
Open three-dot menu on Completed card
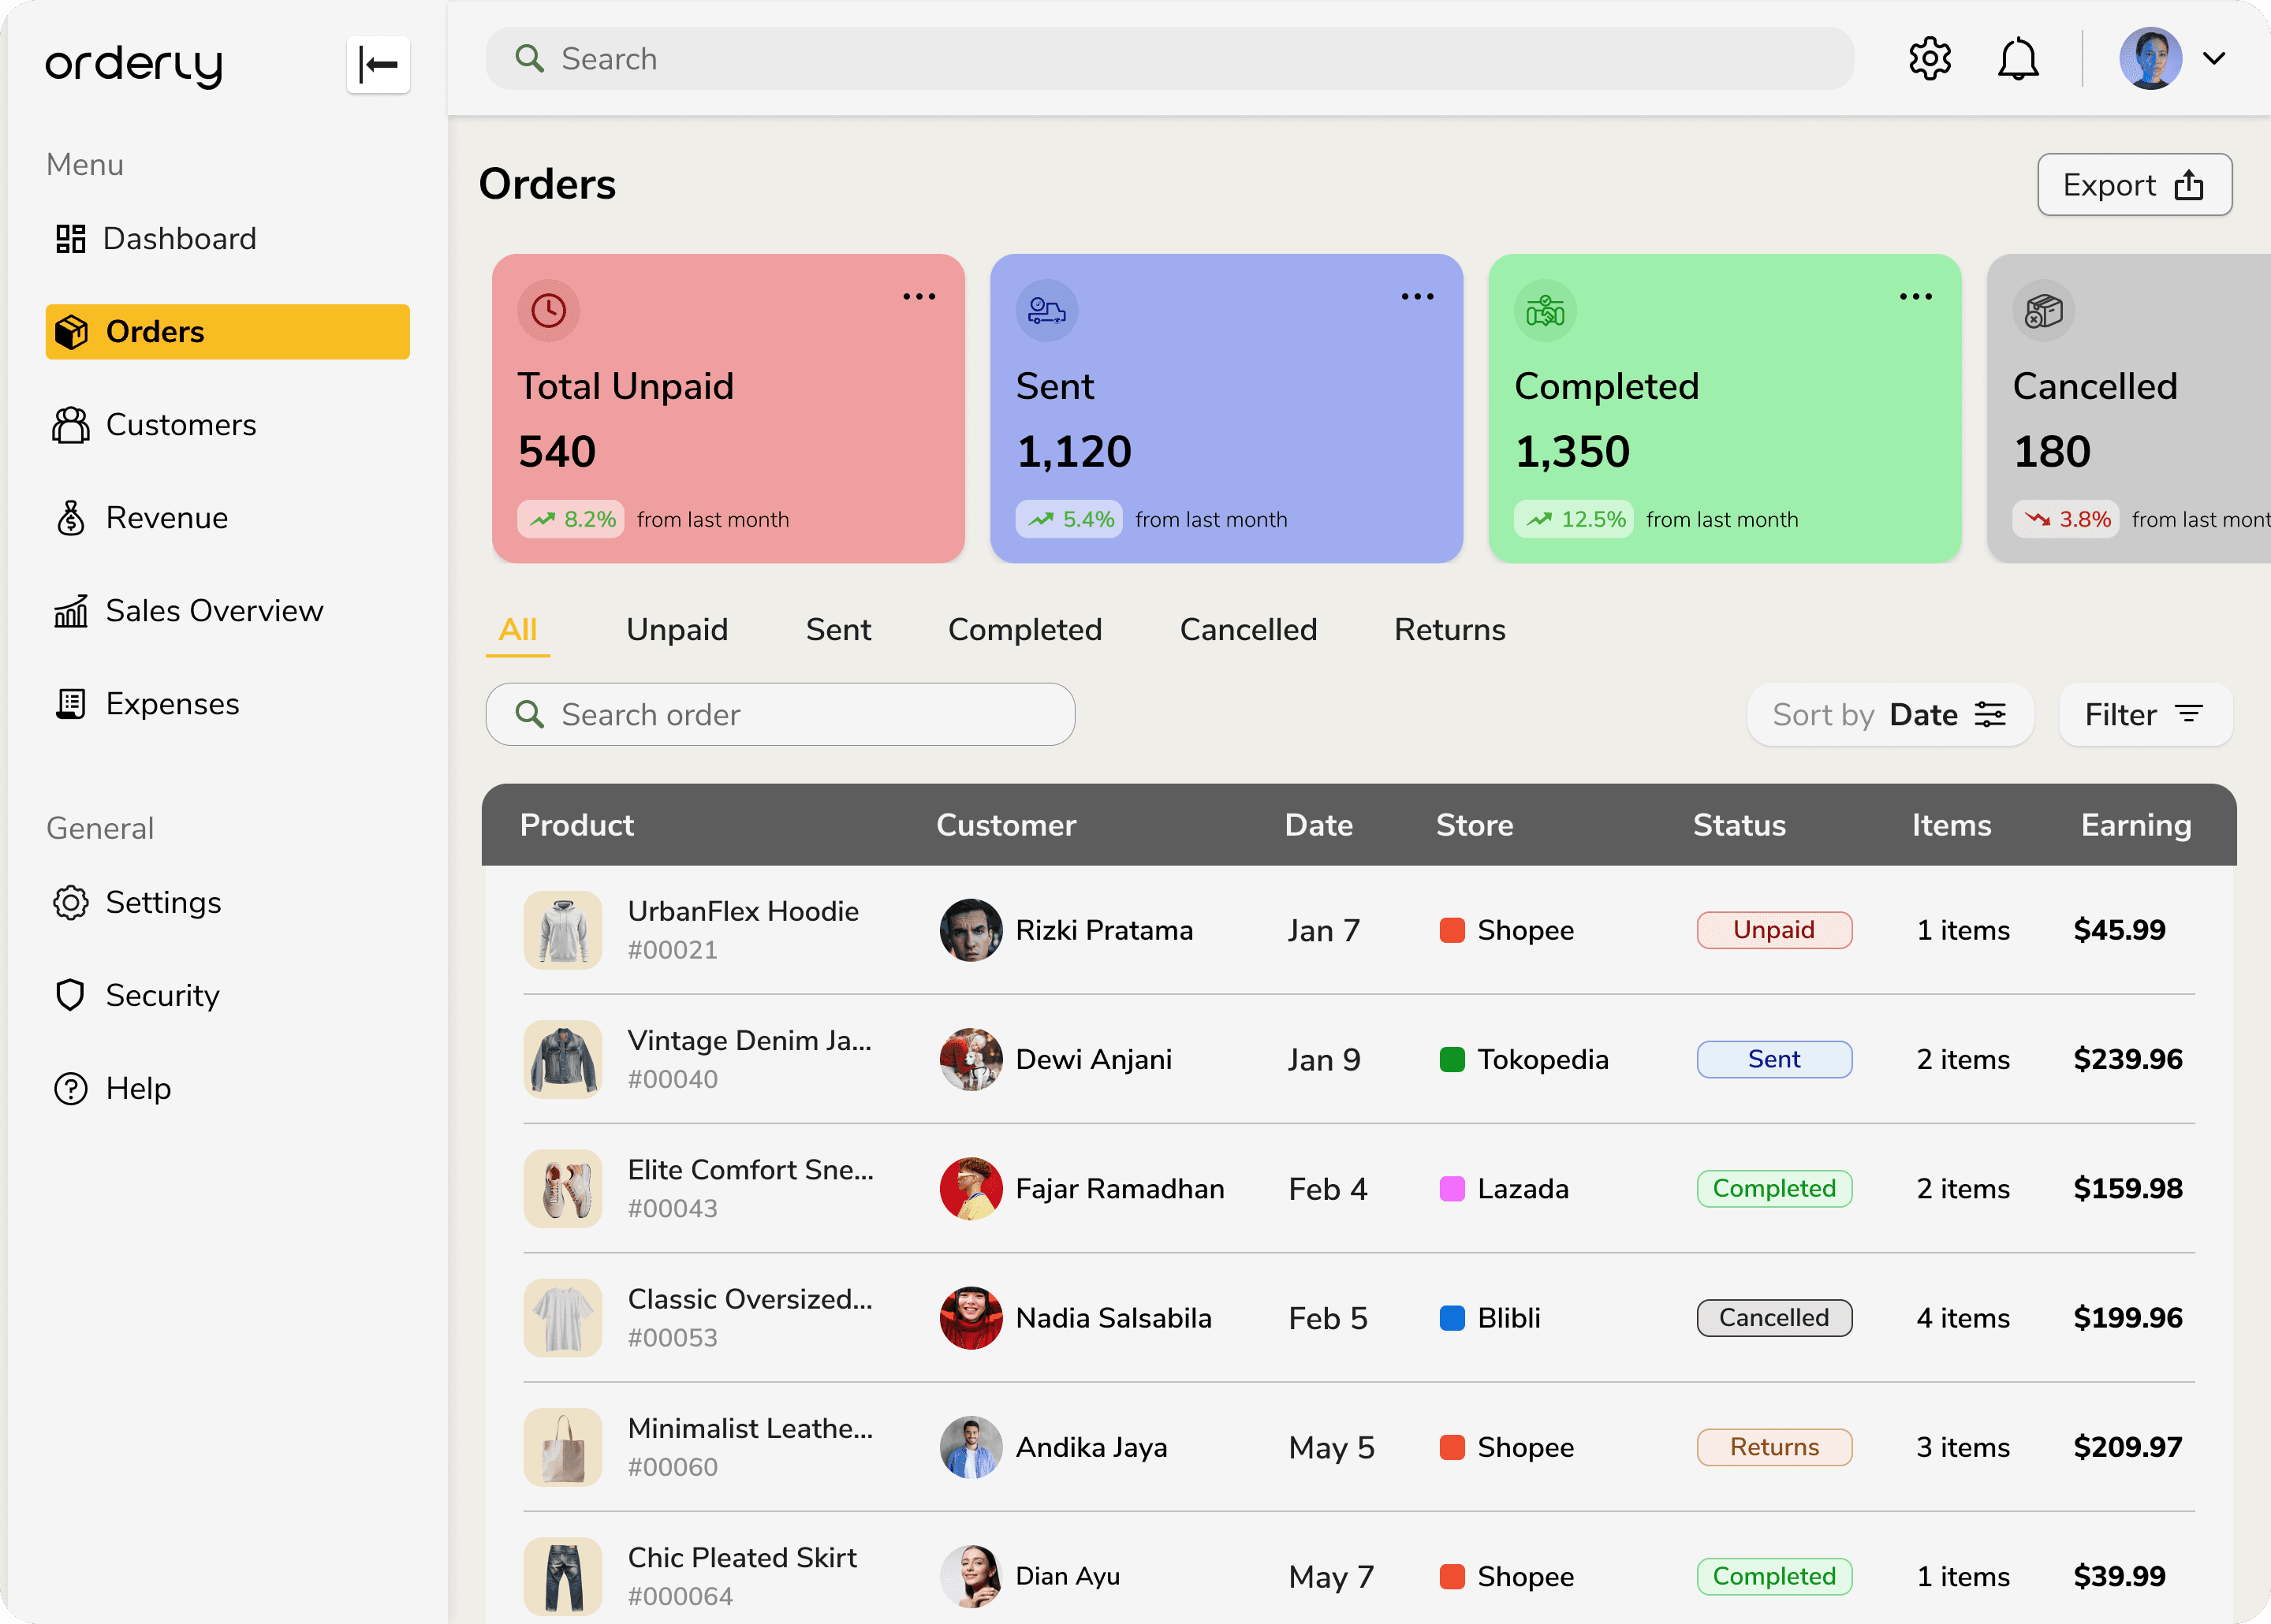click(x=1915, y=297)
